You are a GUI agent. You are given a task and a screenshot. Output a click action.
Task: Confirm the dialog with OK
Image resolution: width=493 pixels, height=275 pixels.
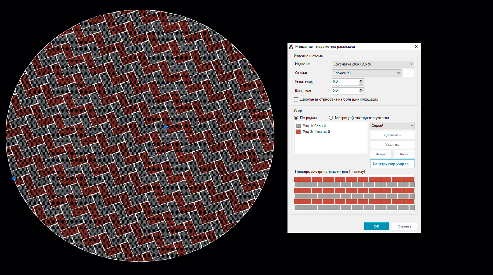(377, 226)
